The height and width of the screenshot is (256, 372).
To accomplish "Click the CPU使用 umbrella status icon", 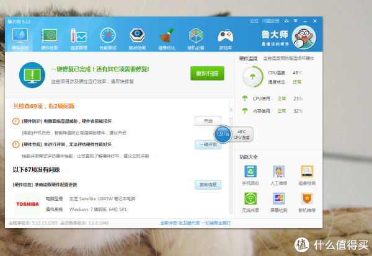I will tap(245, 98).
